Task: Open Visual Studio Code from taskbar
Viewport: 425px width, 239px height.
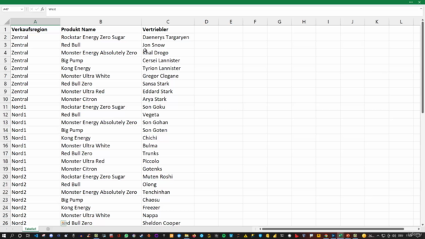Action: pos(36,236)
